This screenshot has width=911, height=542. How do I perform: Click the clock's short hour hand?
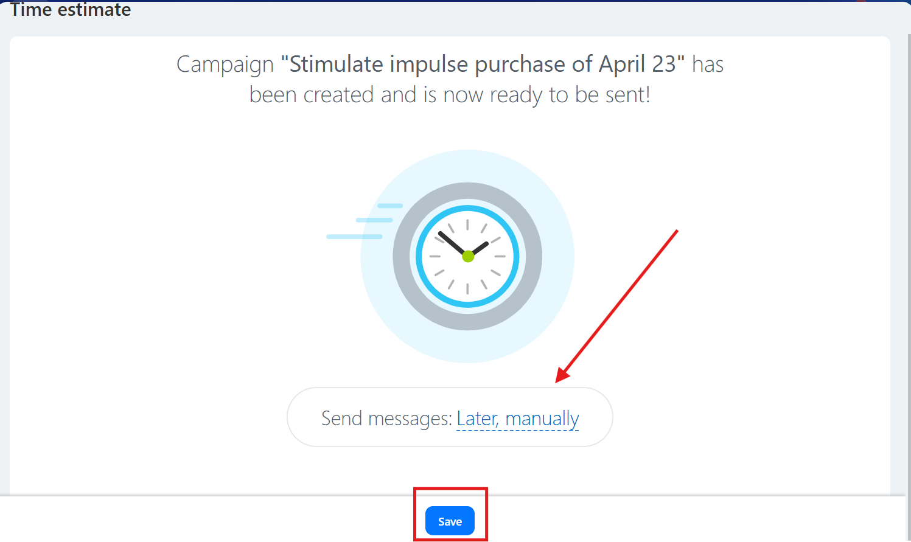tap(480, 248)
